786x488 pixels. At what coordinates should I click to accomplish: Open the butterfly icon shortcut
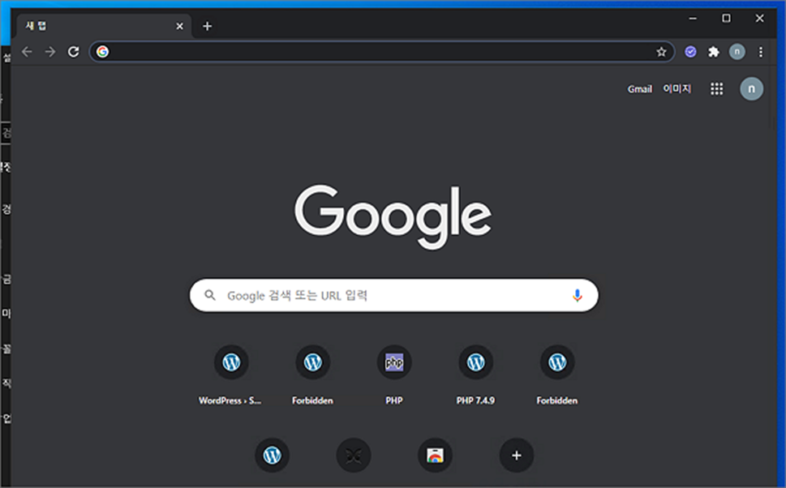(x=354, y=456)
